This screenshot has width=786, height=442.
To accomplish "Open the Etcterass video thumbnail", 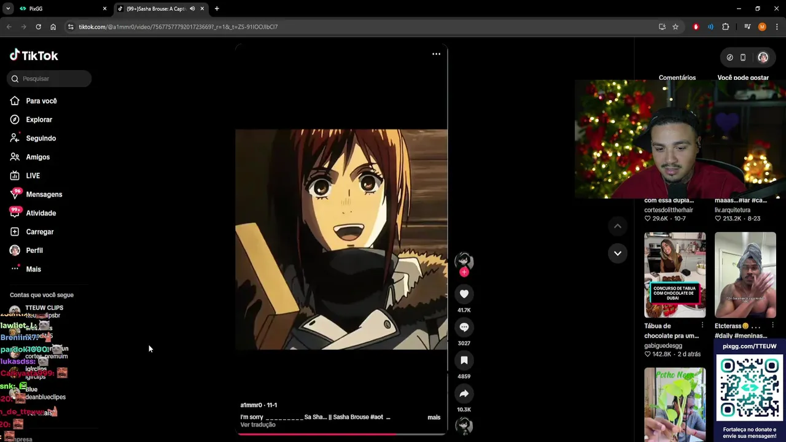I will coord(745,275).
